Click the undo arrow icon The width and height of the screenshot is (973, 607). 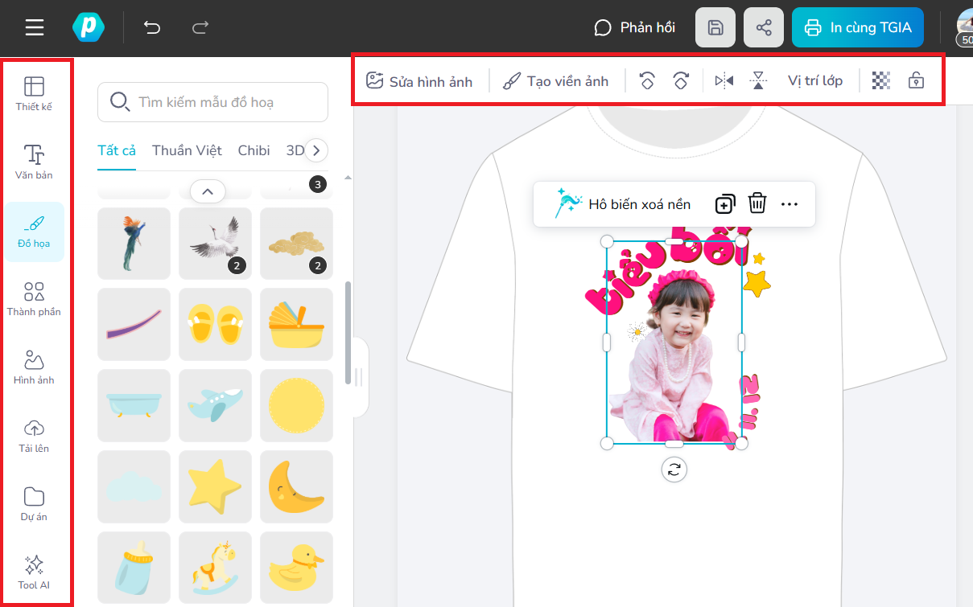[152, 27]
